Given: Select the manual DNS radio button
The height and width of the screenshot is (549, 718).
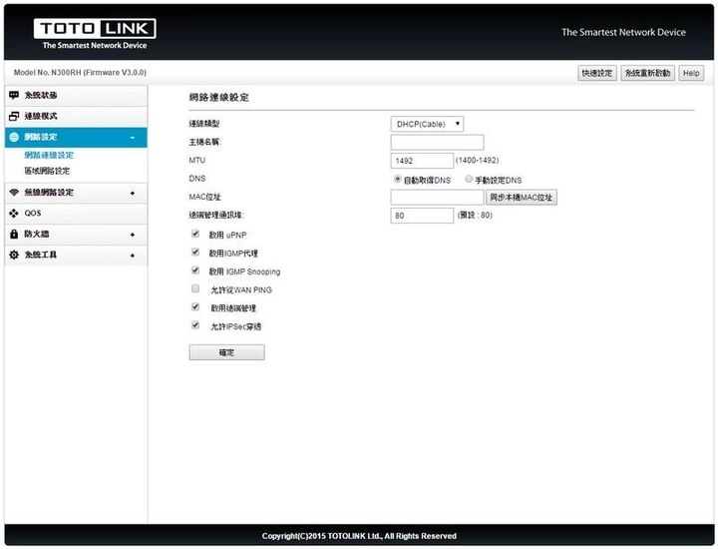Looking at the screenshot, I should click(469, 179).
